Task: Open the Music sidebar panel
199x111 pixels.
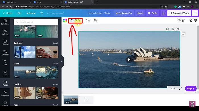Action: point(5,73)
